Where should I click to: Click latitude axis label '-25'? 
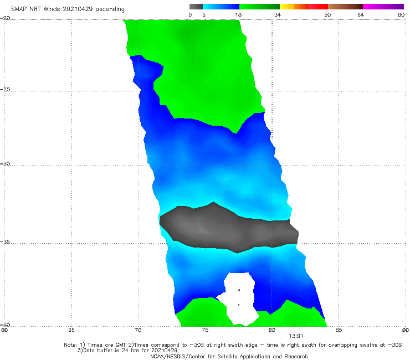[x=5, y=89]
